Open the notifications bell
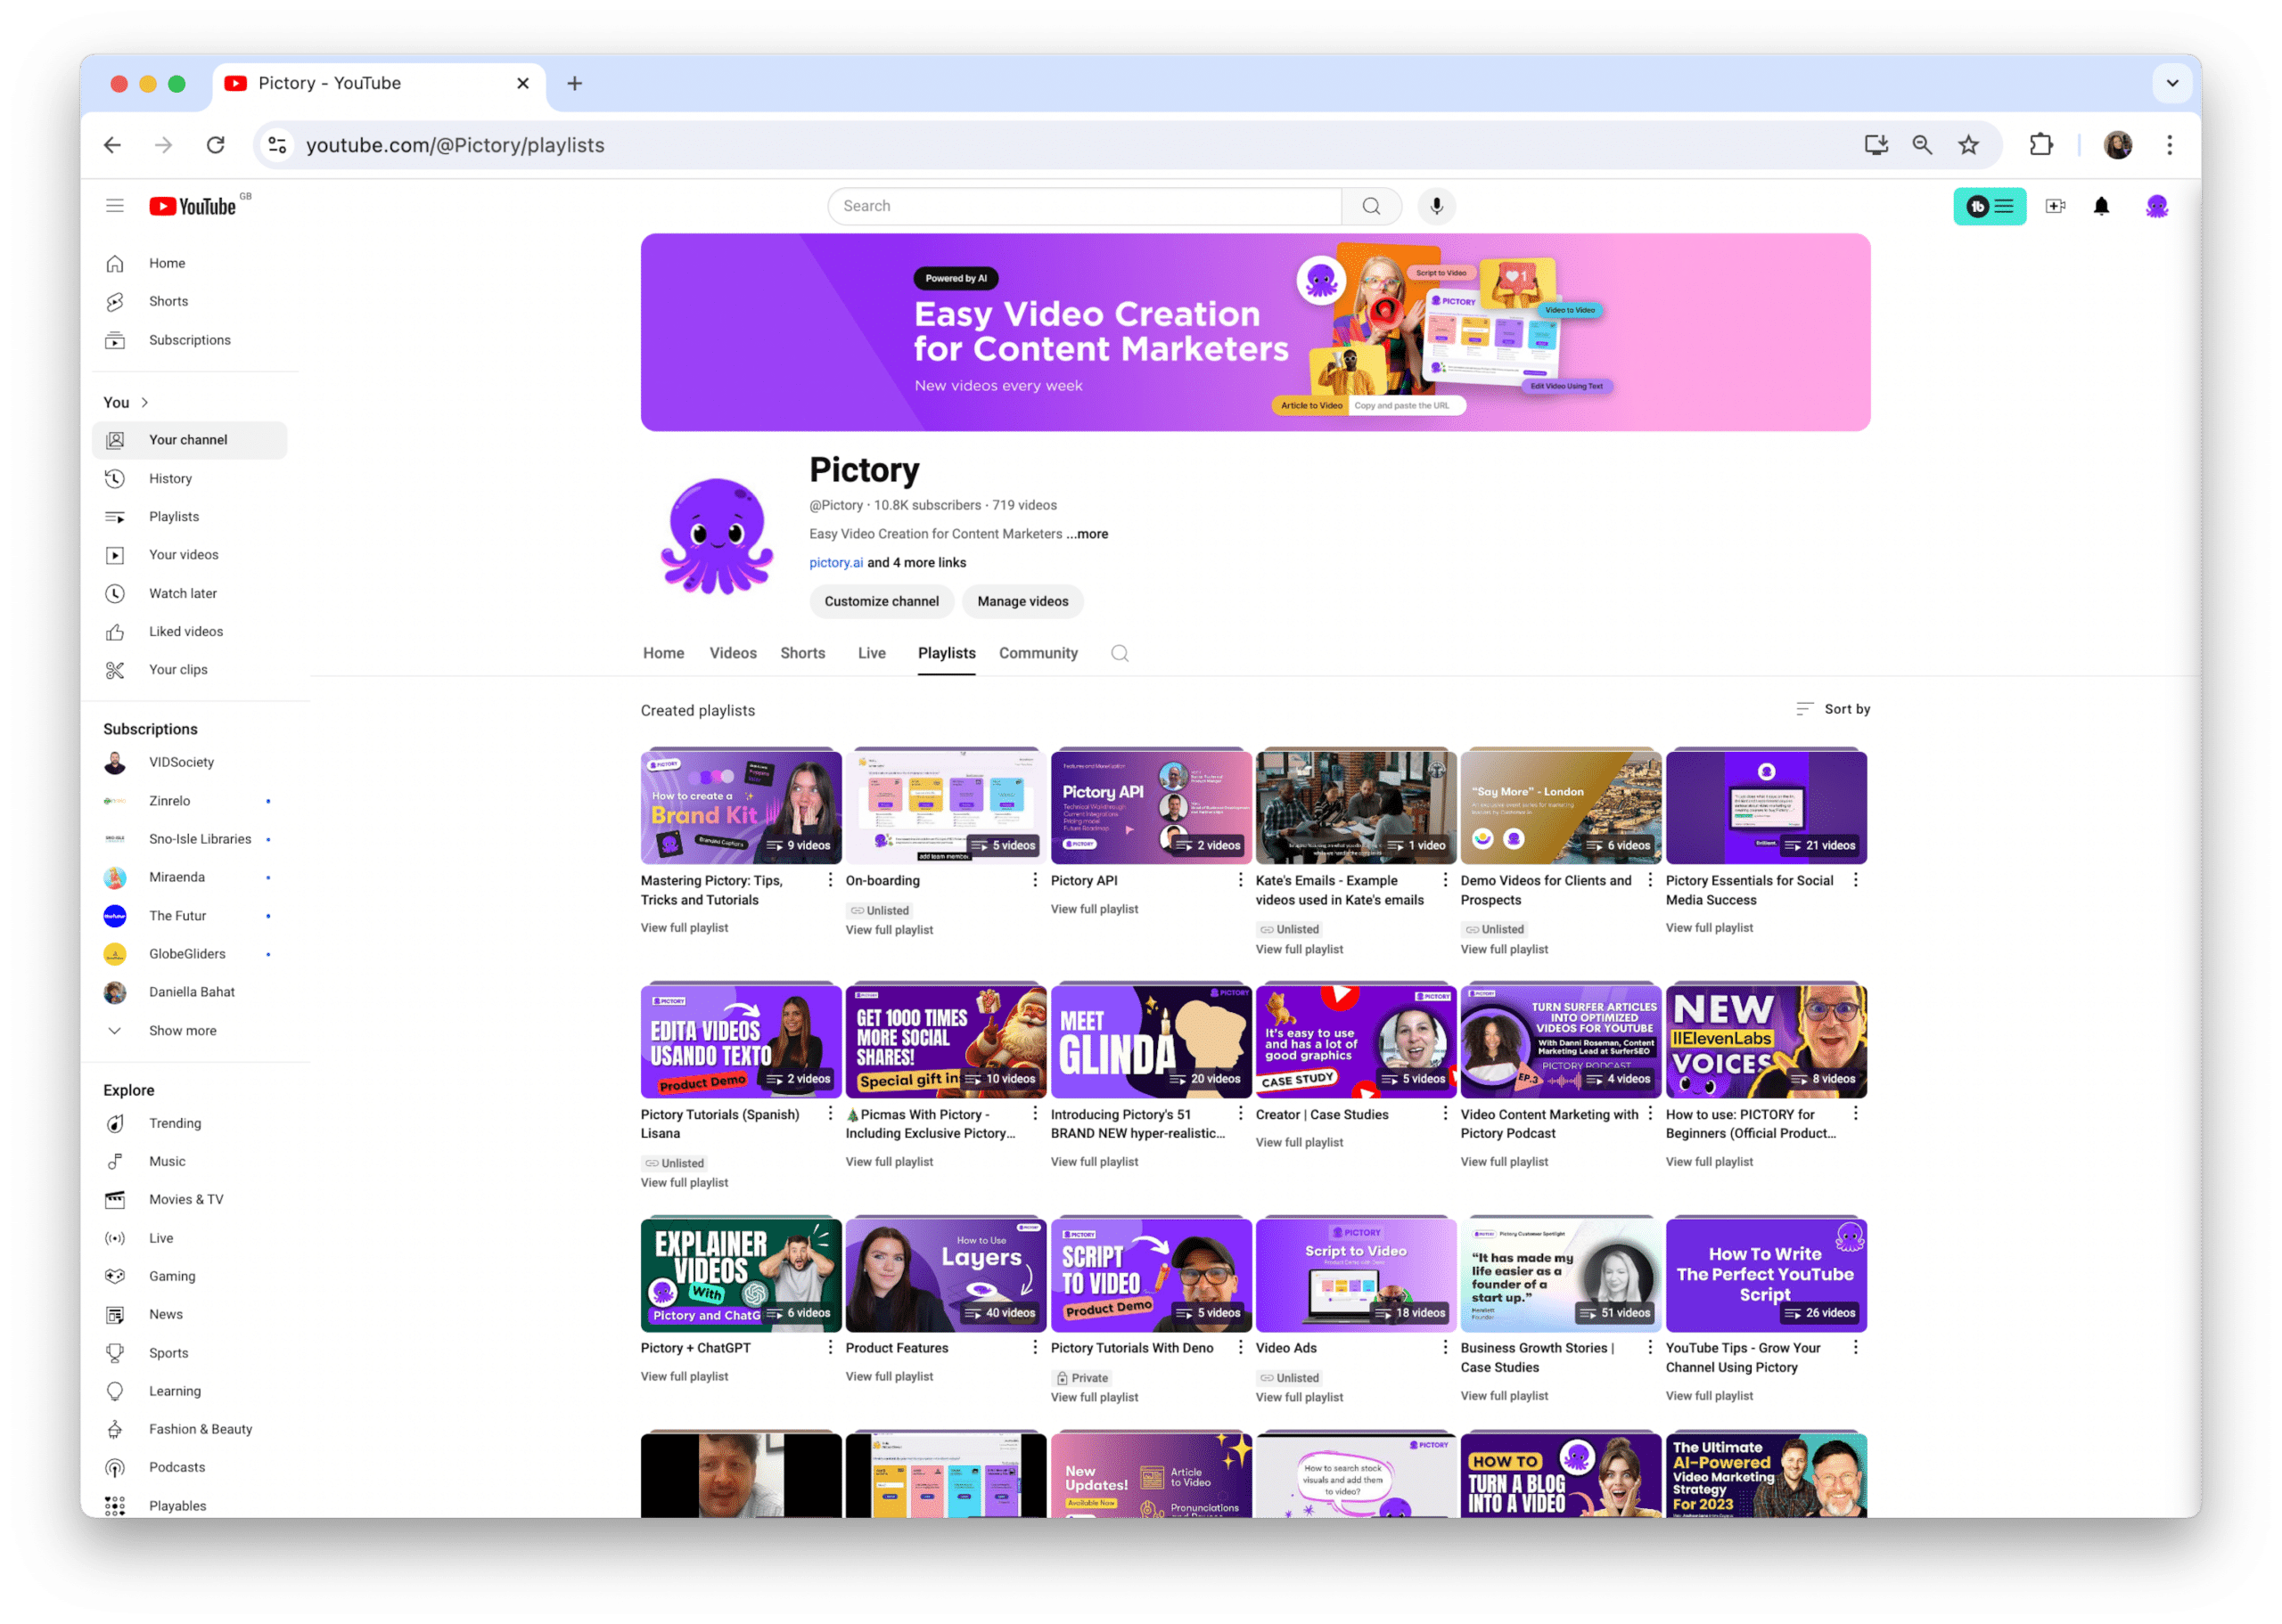 coord(2102,206)
